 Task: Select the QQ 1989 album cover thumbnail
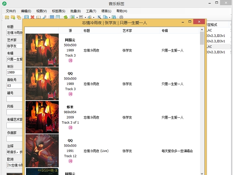coord(42,84)
